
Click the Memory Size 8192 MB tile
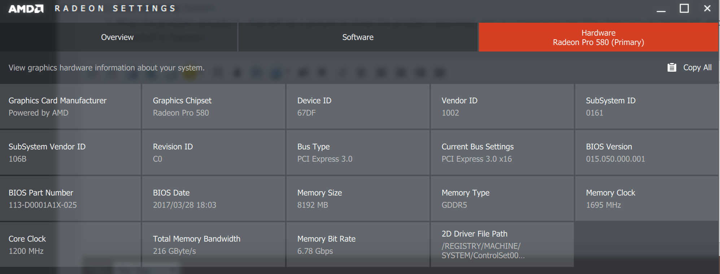[x=358, y=199]
